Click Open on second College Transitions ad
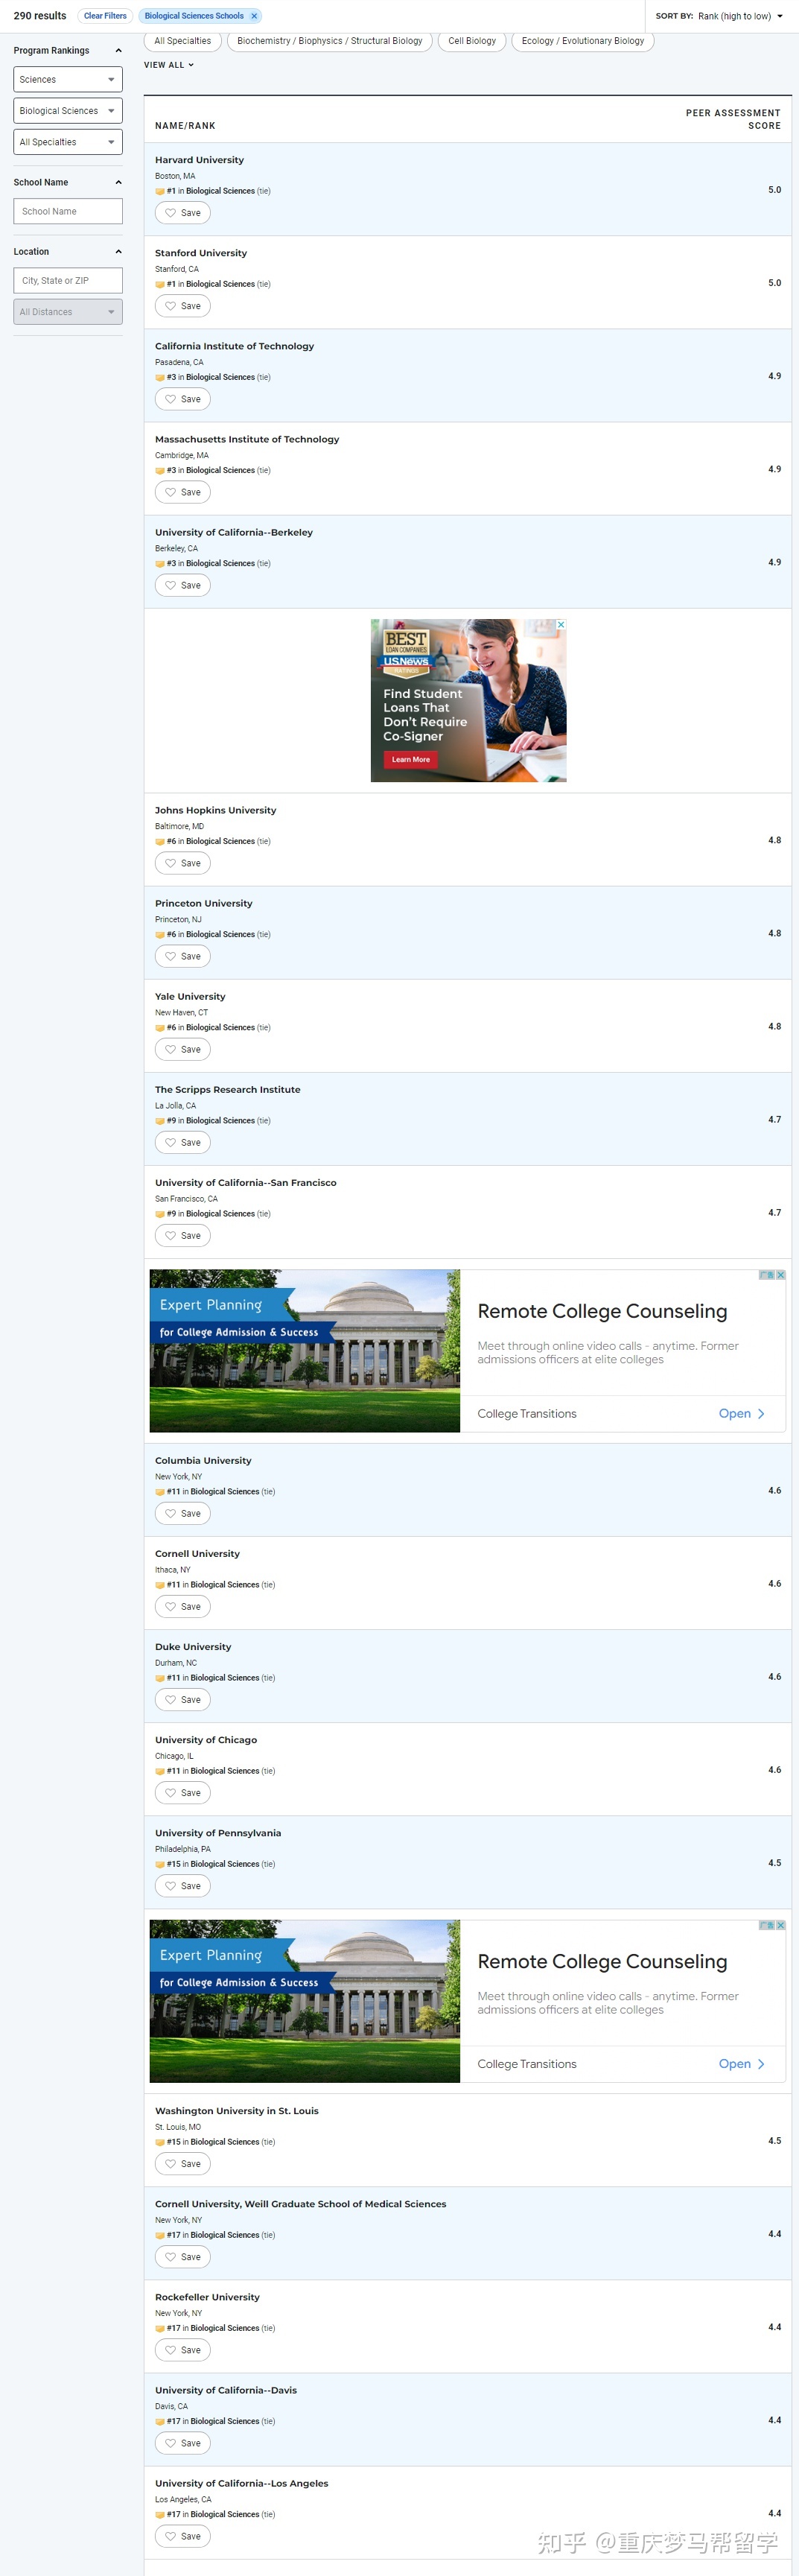799x2576 pixels. pyautogui.click(x=741, y=2064)
